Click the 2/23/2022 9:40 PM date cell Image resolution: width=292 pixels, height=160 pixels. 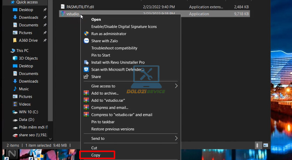click(159, 7)
